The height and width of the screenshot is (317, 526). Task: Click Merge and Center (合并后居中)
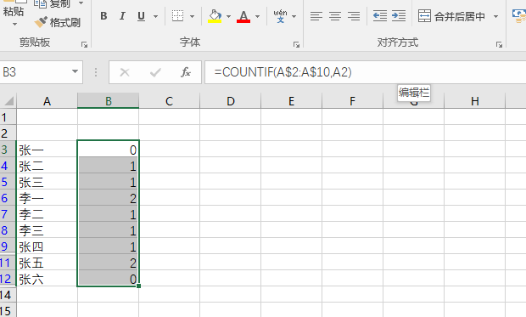pos(451,16)
